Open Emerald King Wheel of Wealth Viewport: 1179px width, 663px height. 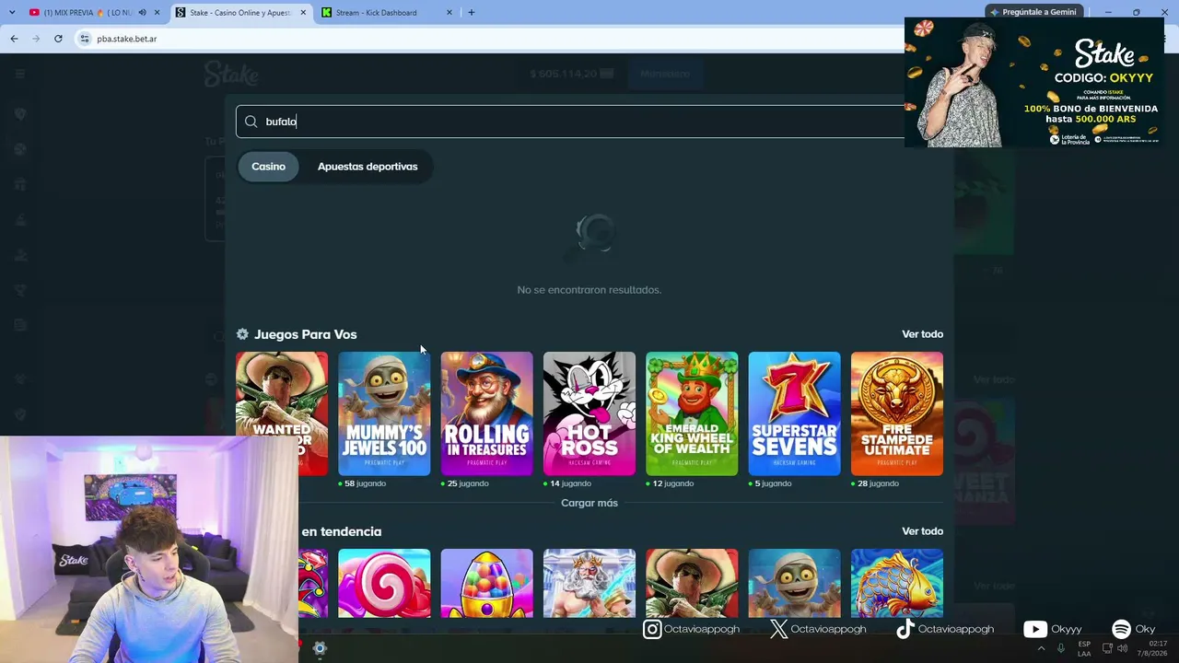692,413
